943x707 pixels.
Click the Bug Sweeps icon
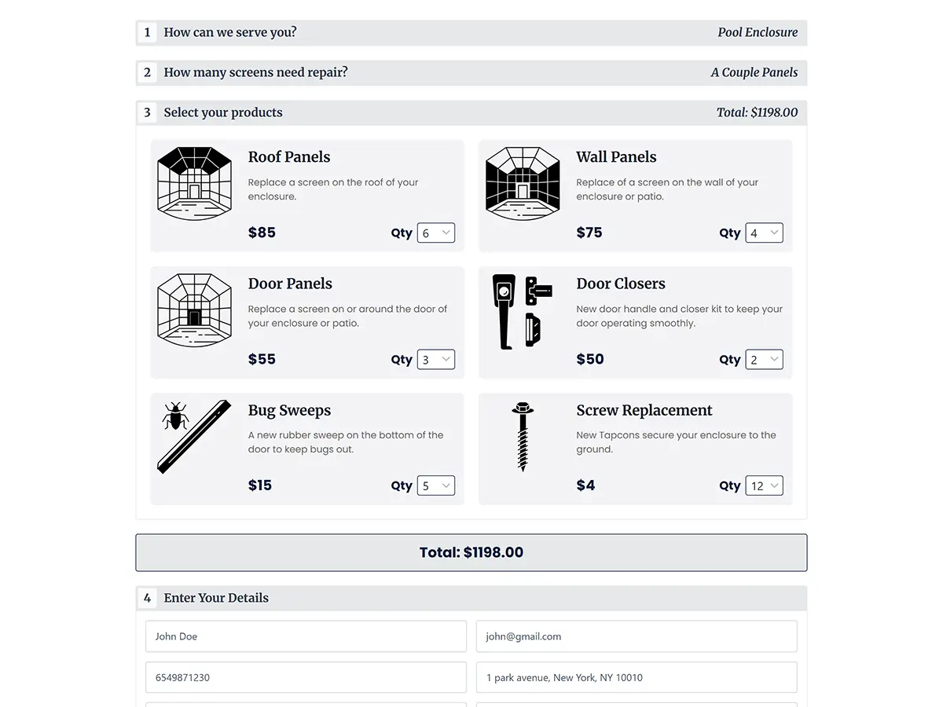click(x=194, y=437)
